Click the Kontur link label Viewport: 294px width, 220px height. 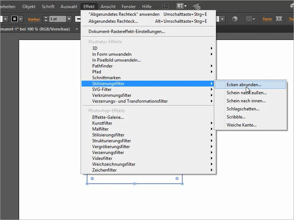[34, 19]
